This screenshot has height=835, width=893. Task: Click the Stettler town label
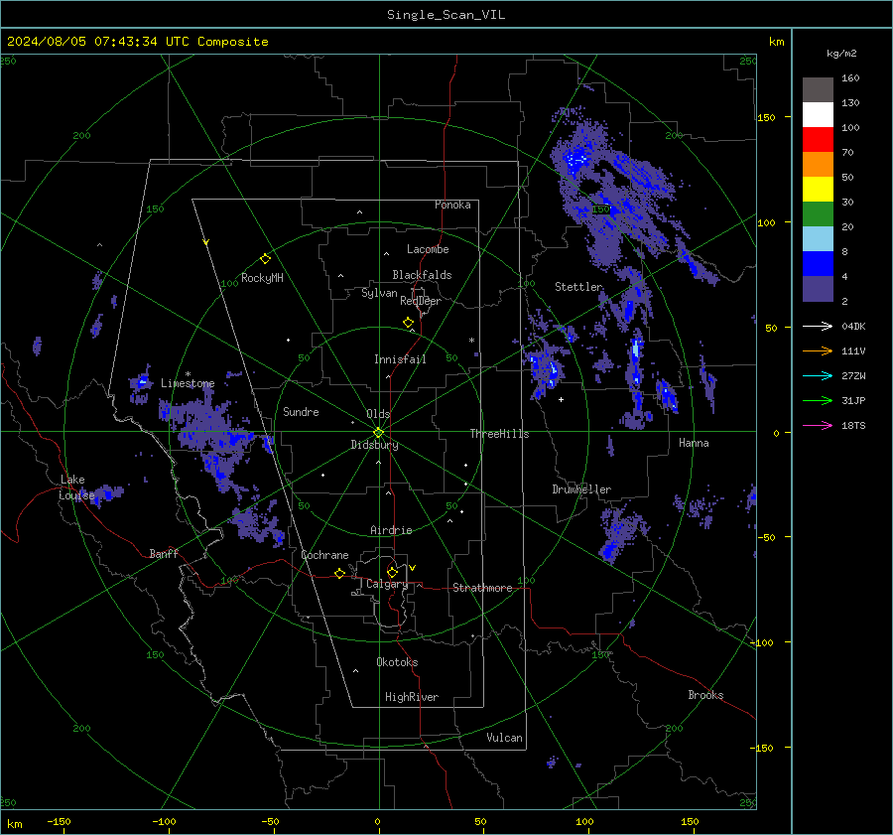578,287
